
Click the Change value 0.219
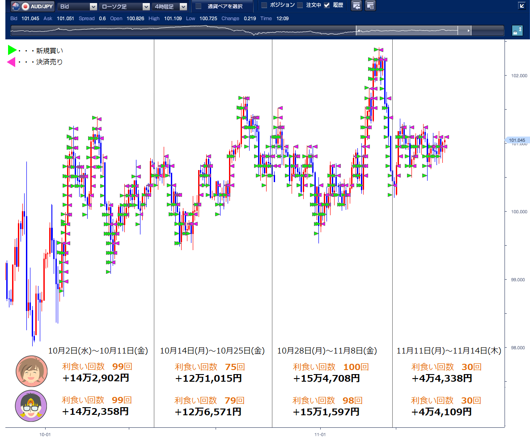tap(250, 19)
